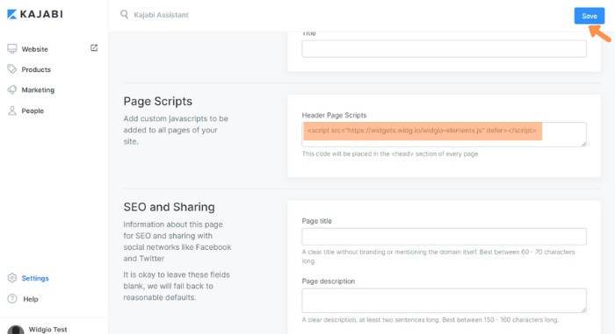Click the blue Save button
The width and height of the screenshot is (615, 334).
click(x=590, y=16)
